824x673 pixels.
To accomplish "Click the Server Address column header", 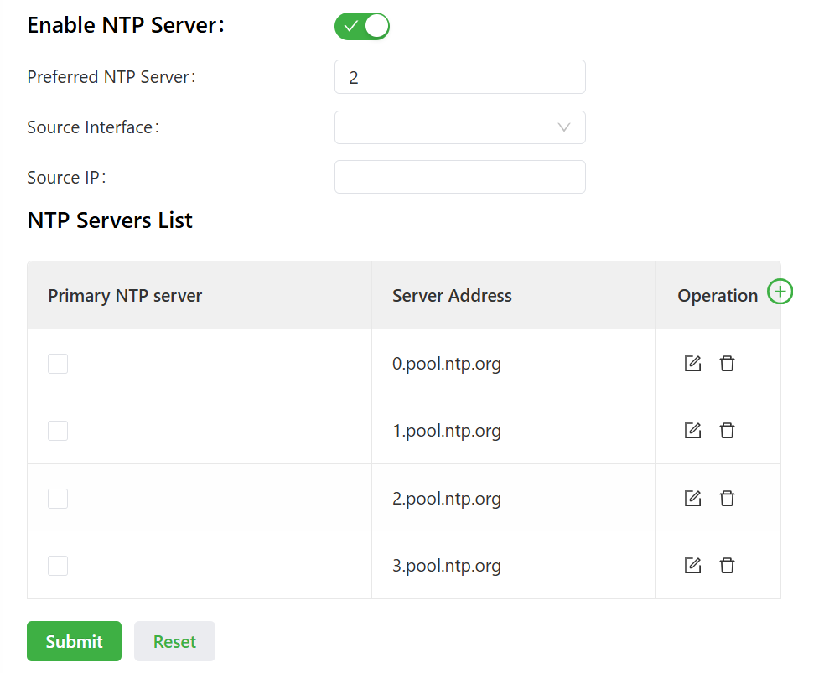I will point(452,296).
